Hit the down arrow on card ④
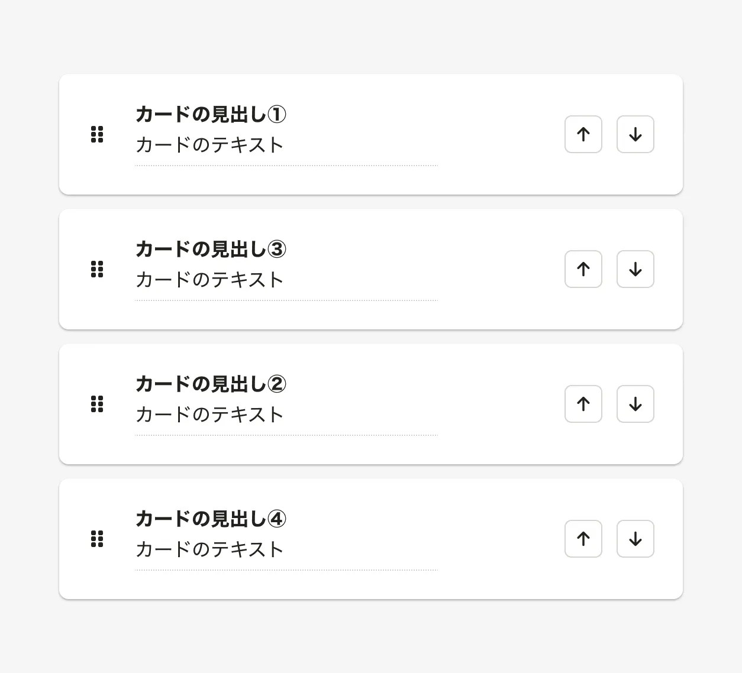This screenshot has width=742, height=673. pos(635,539)
